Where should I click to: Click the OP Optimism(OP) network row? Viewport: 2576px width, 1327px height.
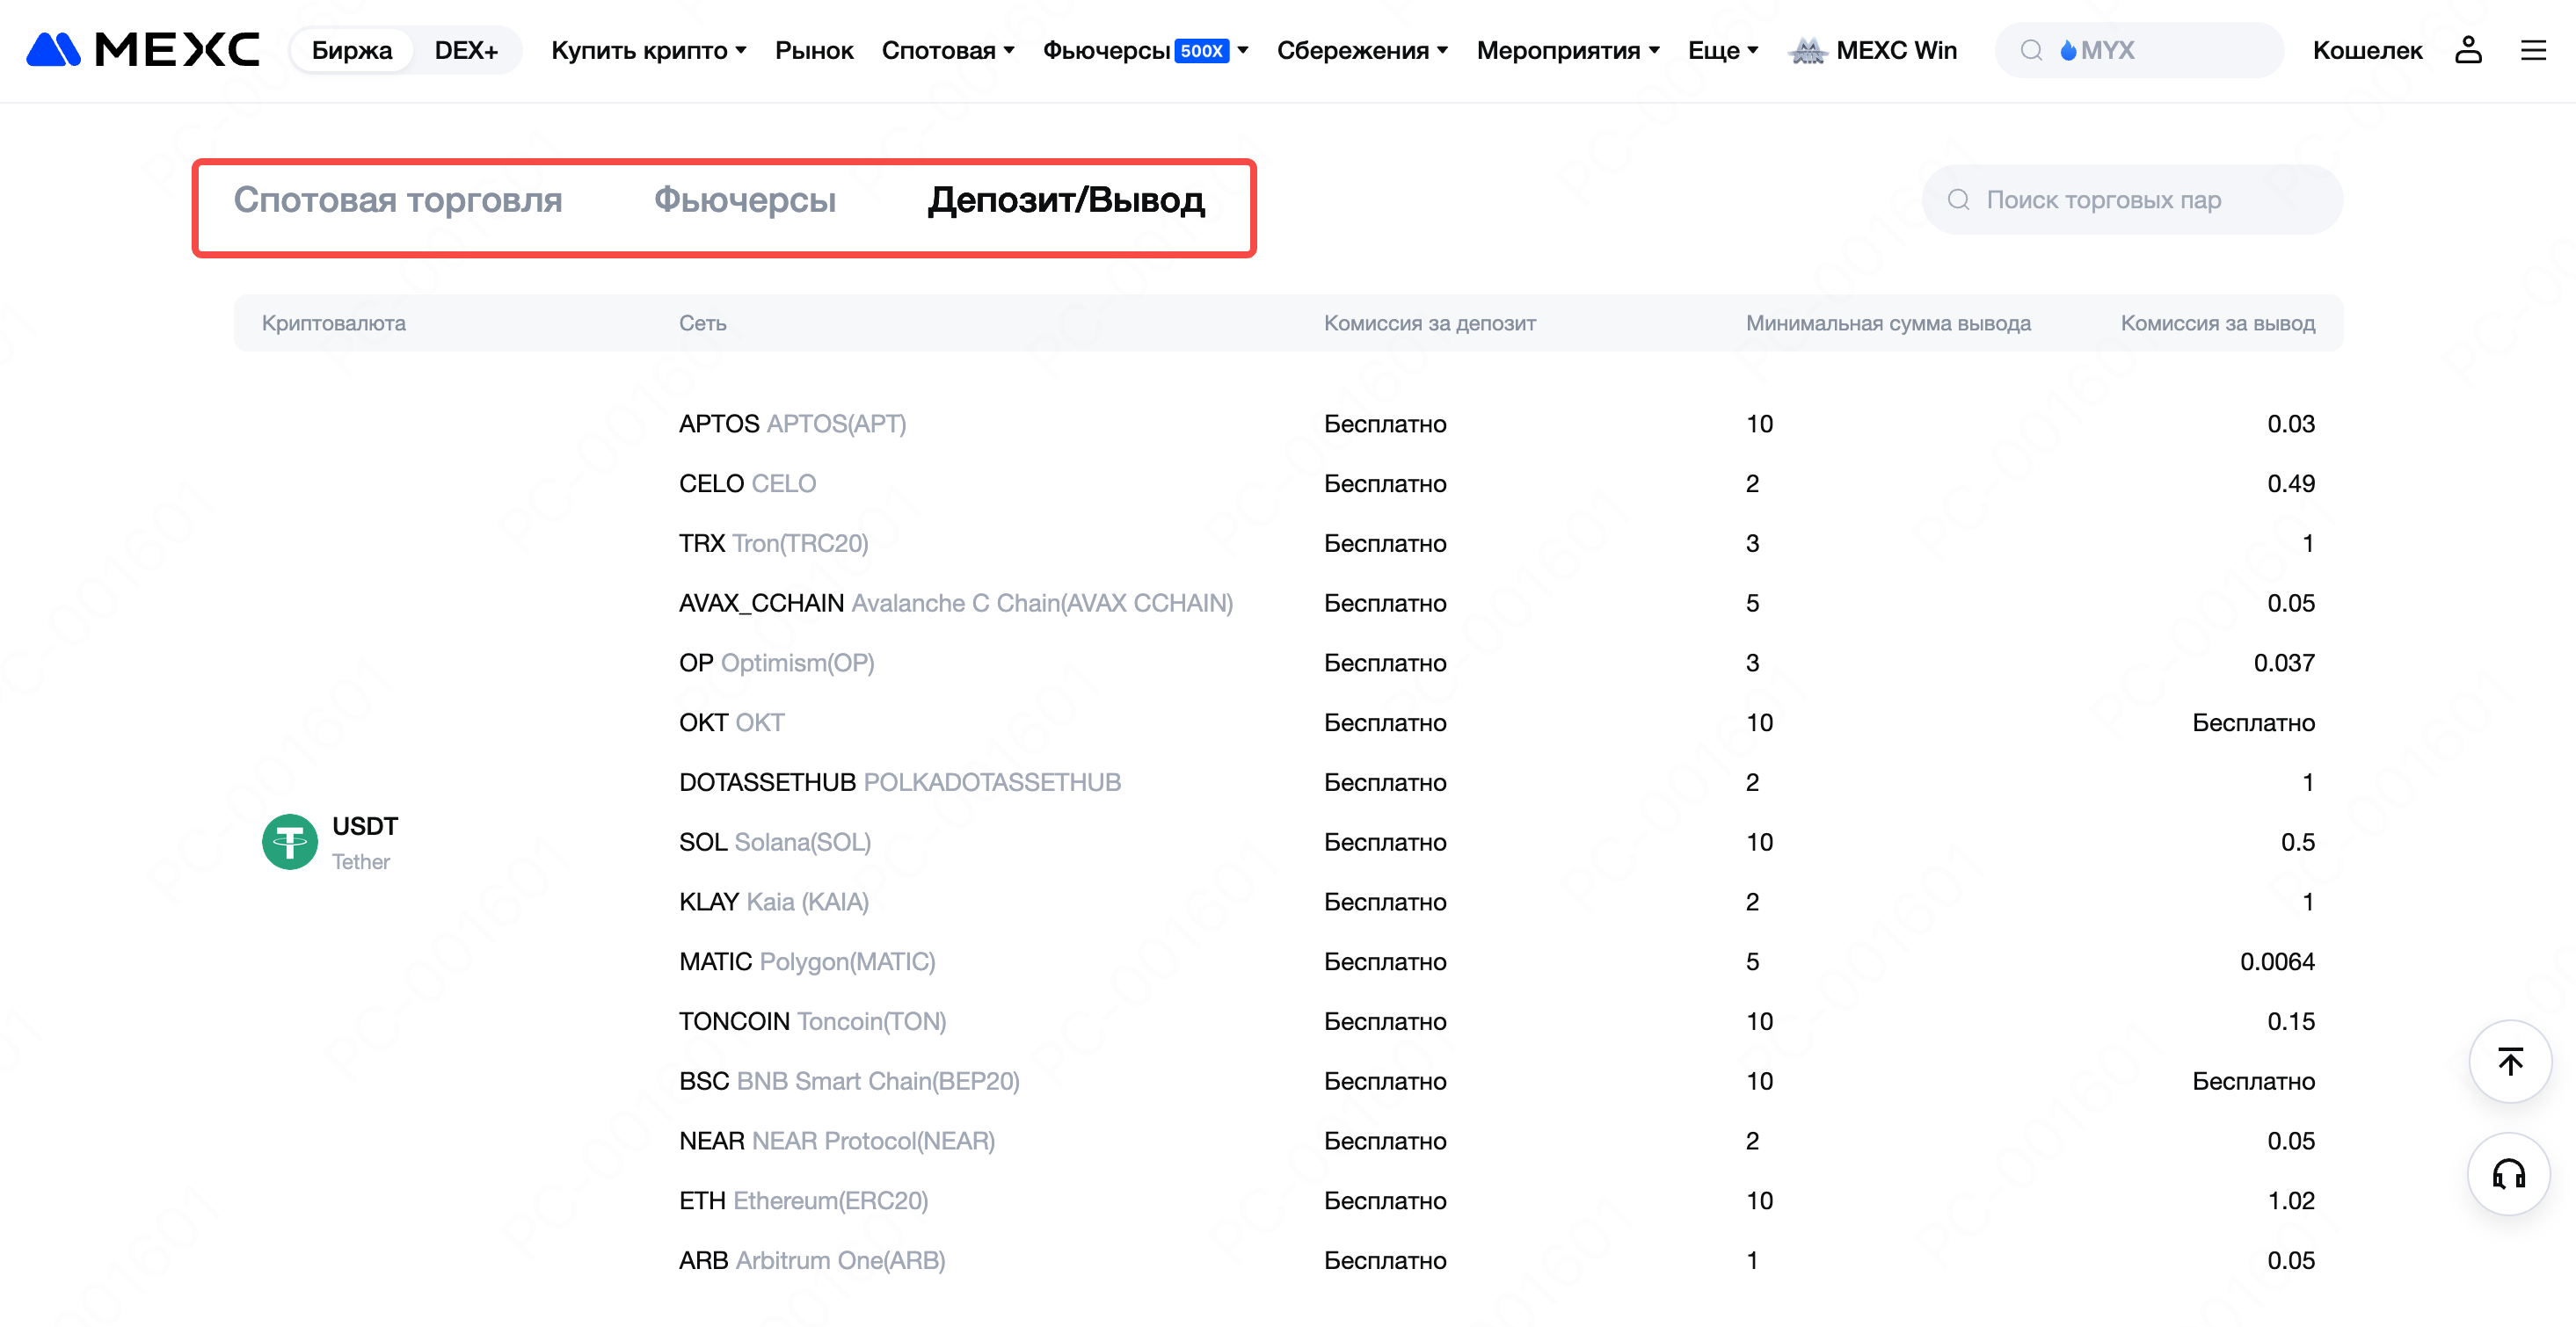[1497, 663]
